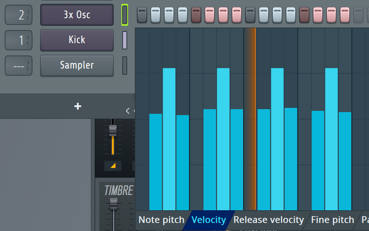Screen dimensions: 369x231
Task: Open the Kick channel settings
Action: pos(77,40)
